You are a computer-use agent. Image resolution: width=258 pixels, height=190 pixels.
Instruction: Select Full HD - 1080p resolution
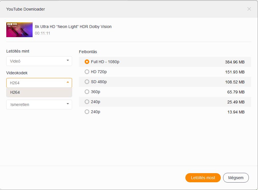pos(87,62)
